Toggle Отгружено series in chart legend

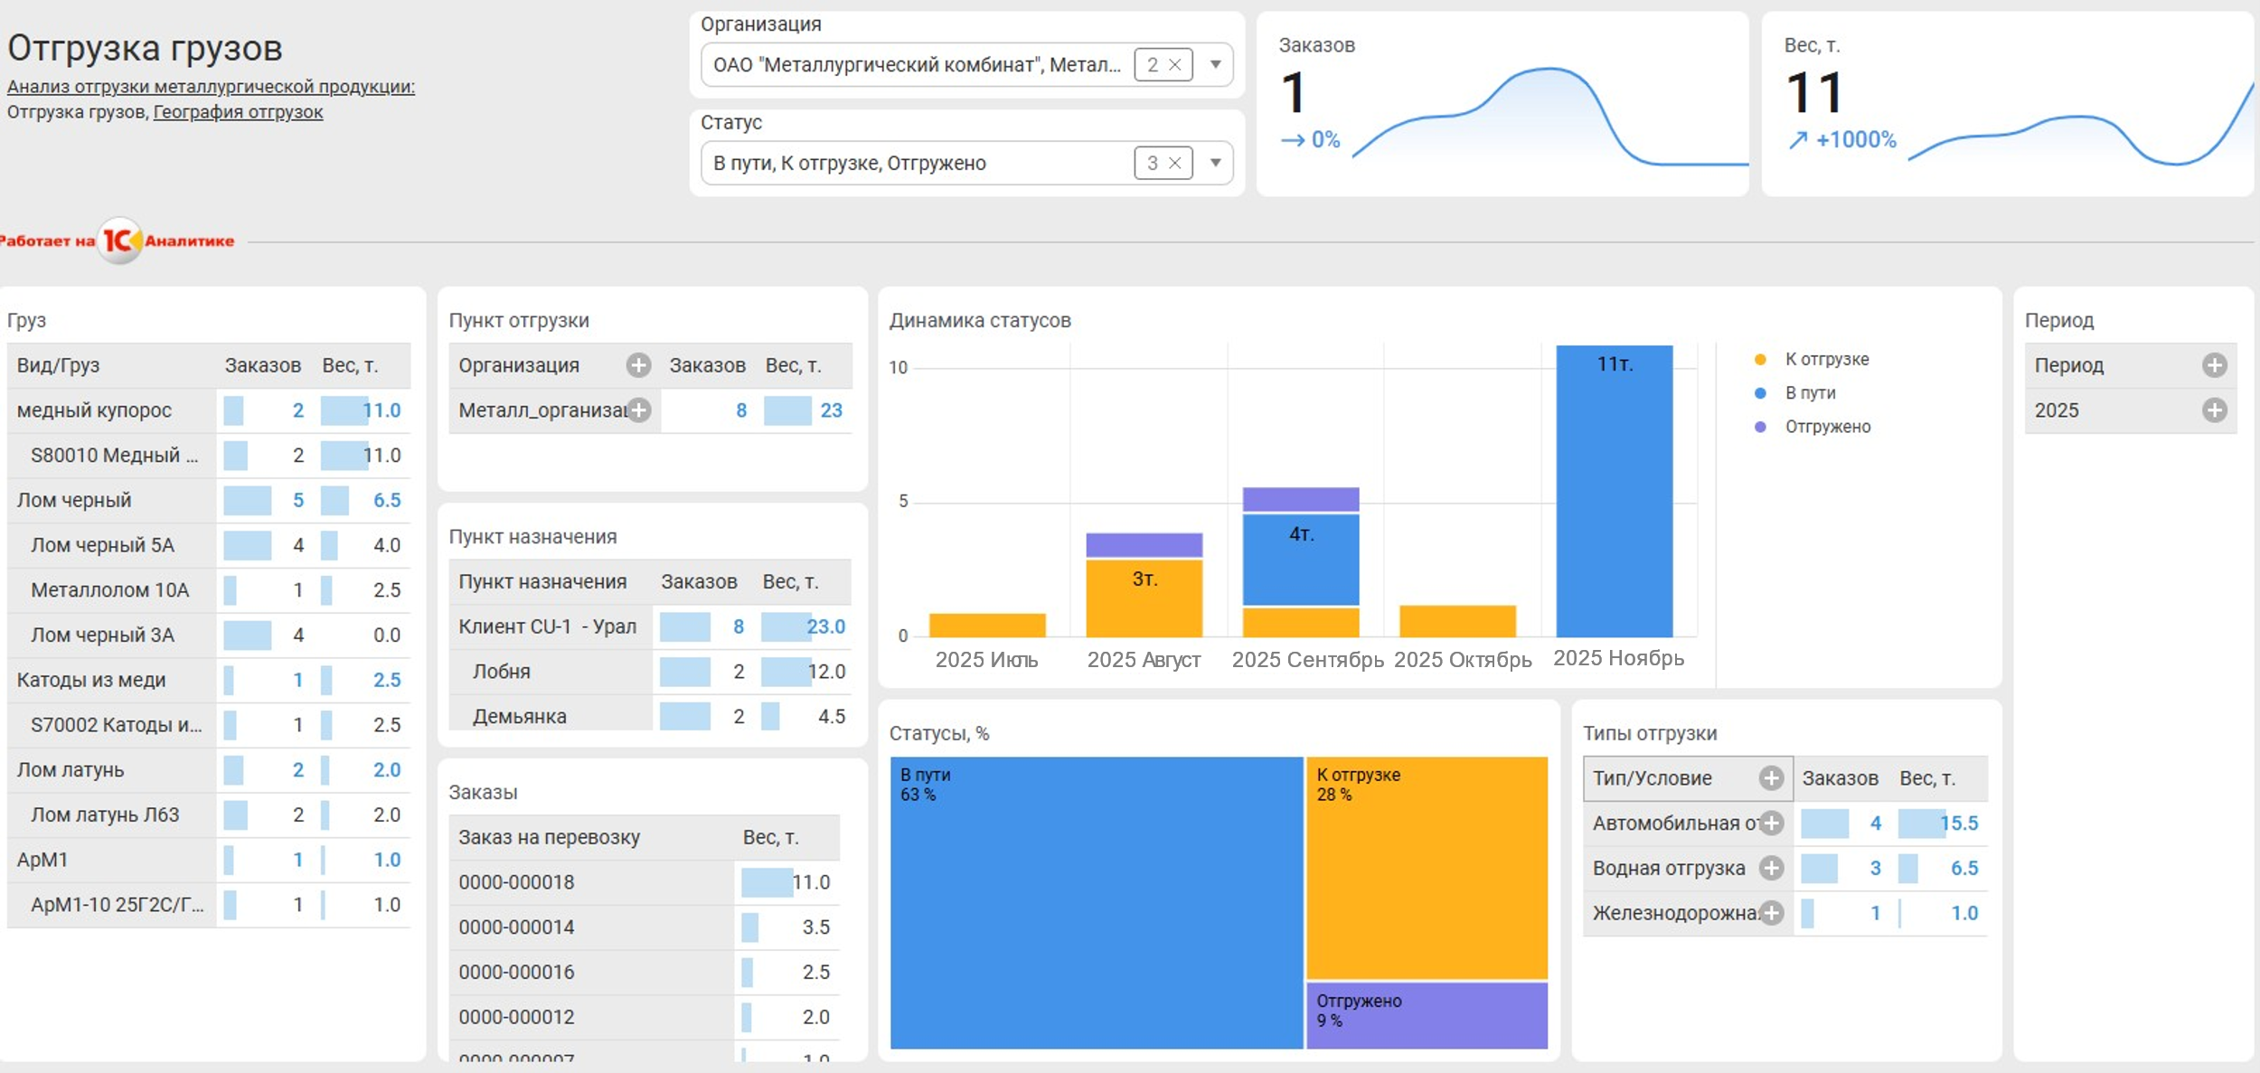tap(1826, 427)
